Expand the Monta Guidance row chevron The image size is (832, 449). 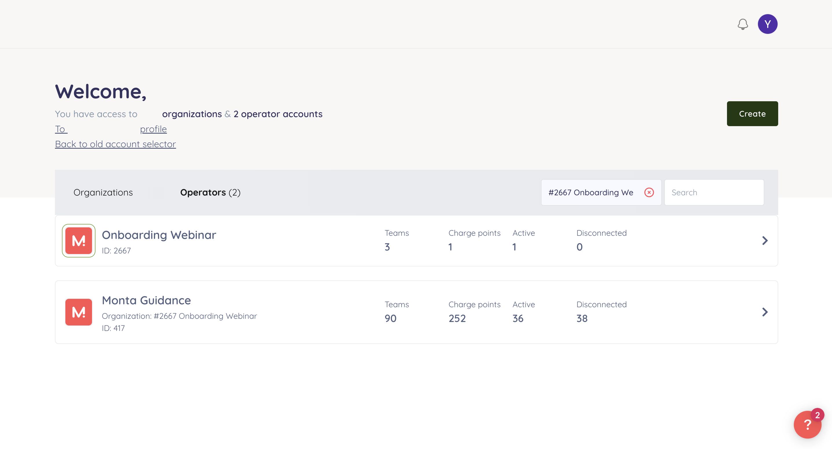(x=765, y=312)
